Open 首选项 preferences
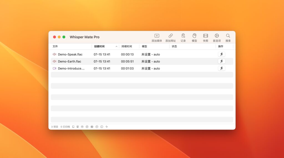284x158 pixels. pyautogui.click(x=217, y=38)
